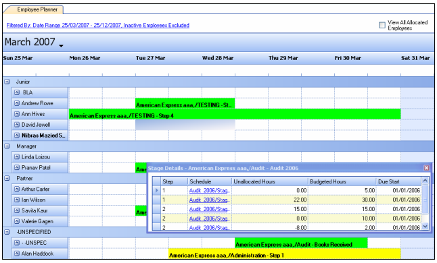The height and width of the screenshot is (263, 437).
Task: Expand the David Jewell row icon
Action: point(17,125)
